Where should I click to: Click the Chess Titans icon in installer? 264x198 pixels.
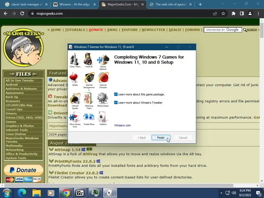(x=75, y=59)
